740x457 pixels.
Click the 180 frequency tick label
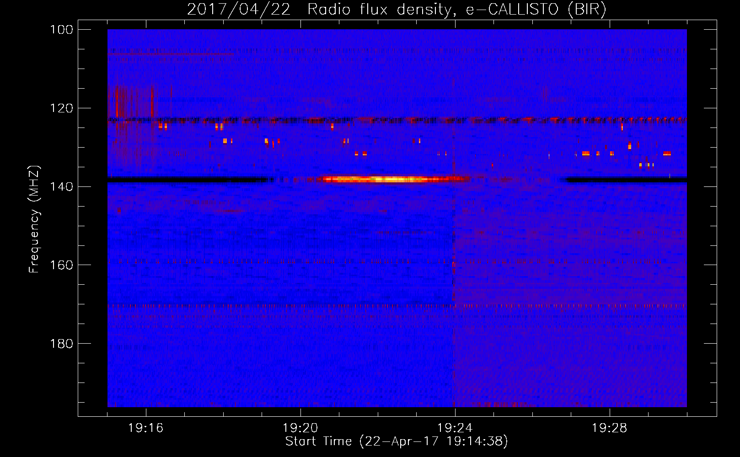(x=62, y=344)
